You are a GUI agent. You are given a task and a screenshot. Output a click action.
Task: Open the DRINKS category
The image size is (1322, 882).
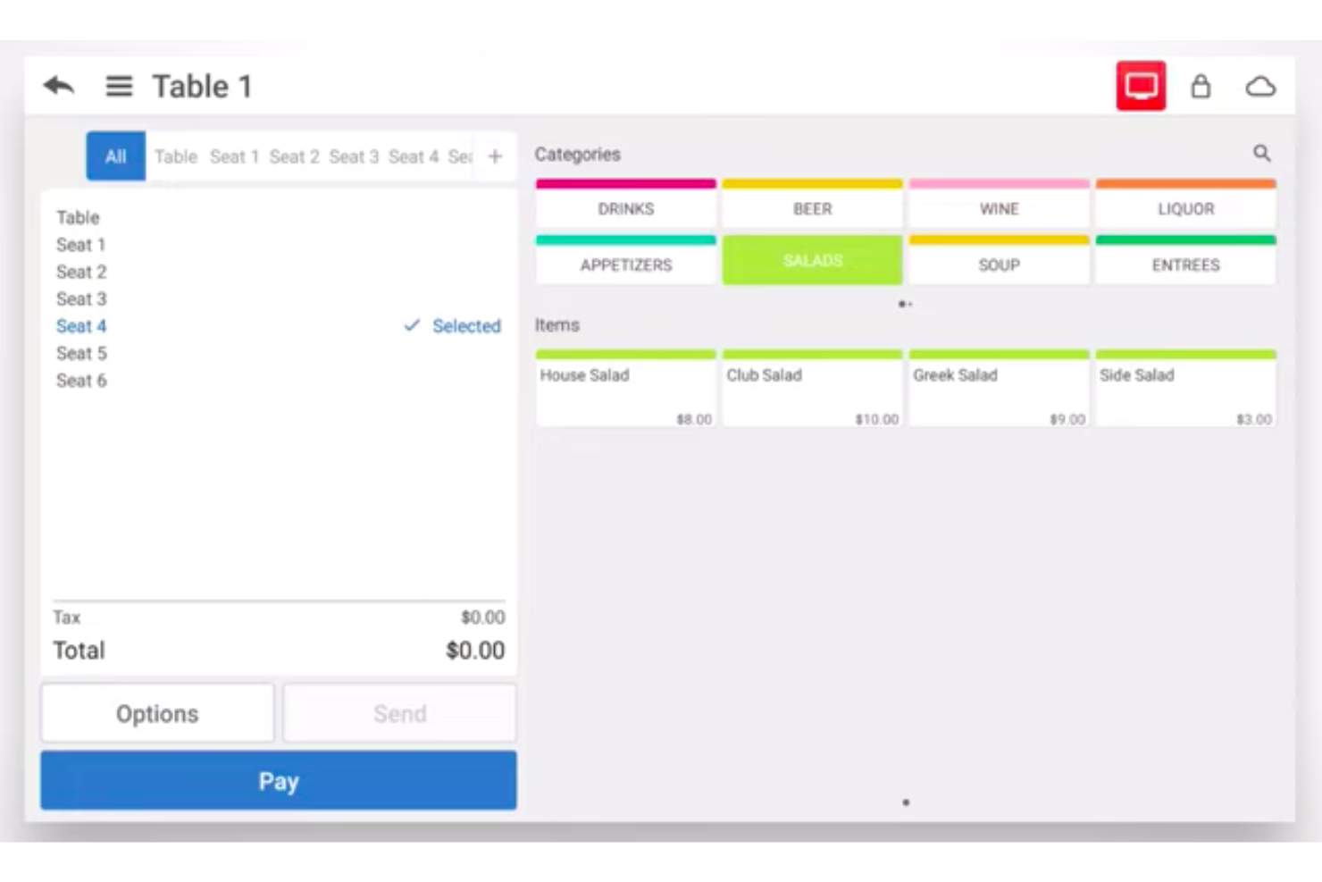point(625,208)
